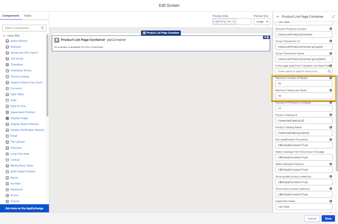Image resolution: width=338 pixels, height=224 pixels.
Task: Select the Multi-Select Picklist component
Action: pyautogui.click(x=23, y=172)
